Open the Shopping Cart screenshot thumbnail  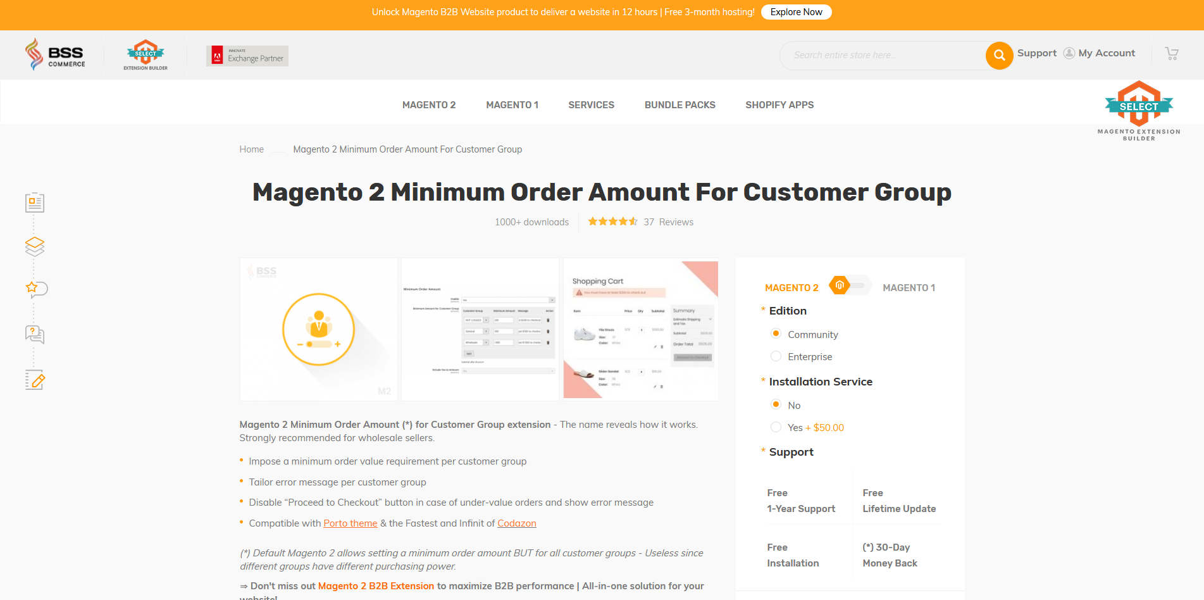(x=641, y=329)
